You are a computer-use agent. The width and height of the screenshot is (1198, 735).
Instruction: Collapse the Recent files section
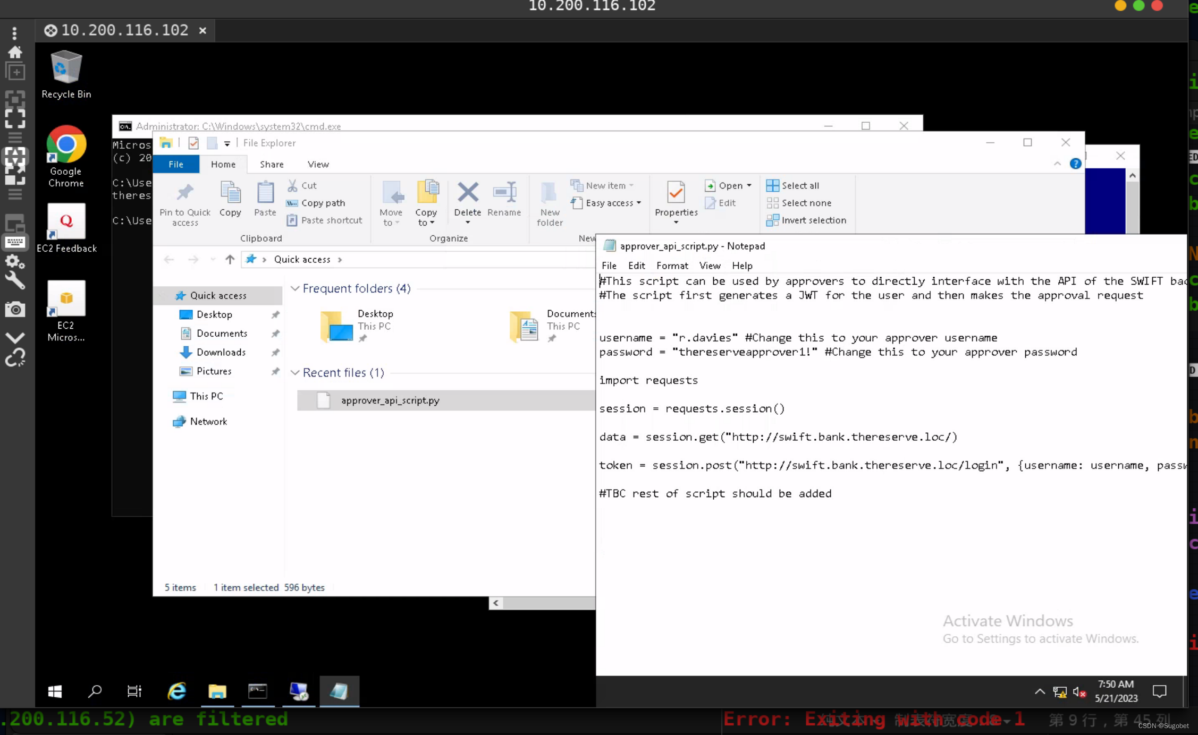pos(295,373)
